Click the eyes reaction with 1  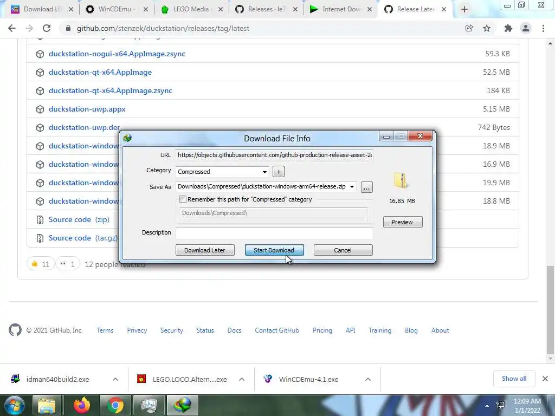click(68, 264)
